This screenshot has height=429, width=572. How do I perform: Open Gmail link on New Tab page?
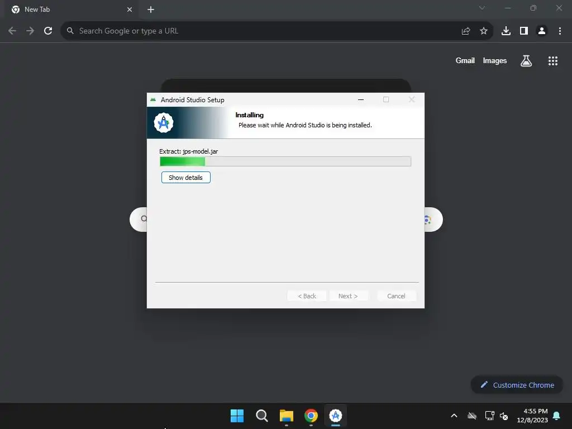pos(465,60)
